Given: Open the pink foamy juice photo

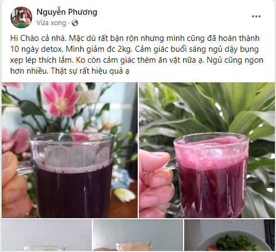Looking at the screenshot, I should (207, 150).
